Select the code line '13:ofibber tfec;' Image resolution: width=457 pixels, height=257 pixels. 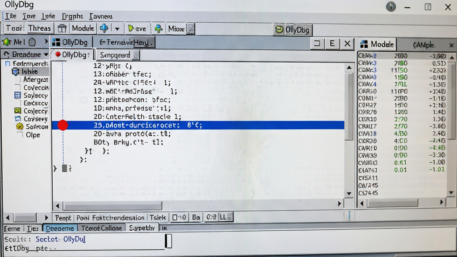click(122, 75)
